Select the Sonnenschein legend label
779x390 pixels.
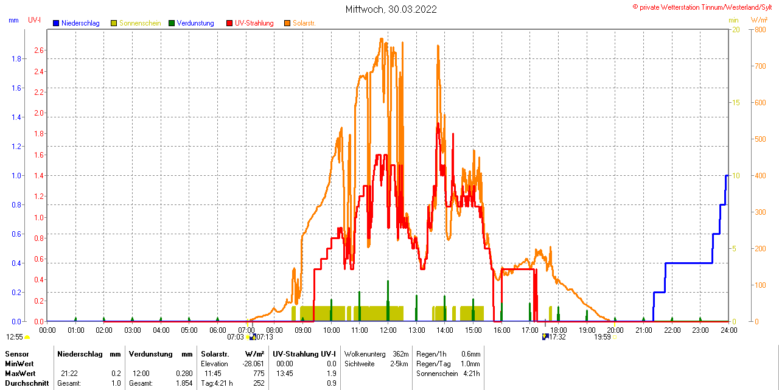coord(140,23)
